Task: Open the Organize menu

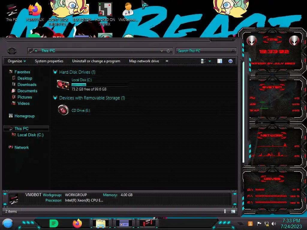Action: [17, 61]
